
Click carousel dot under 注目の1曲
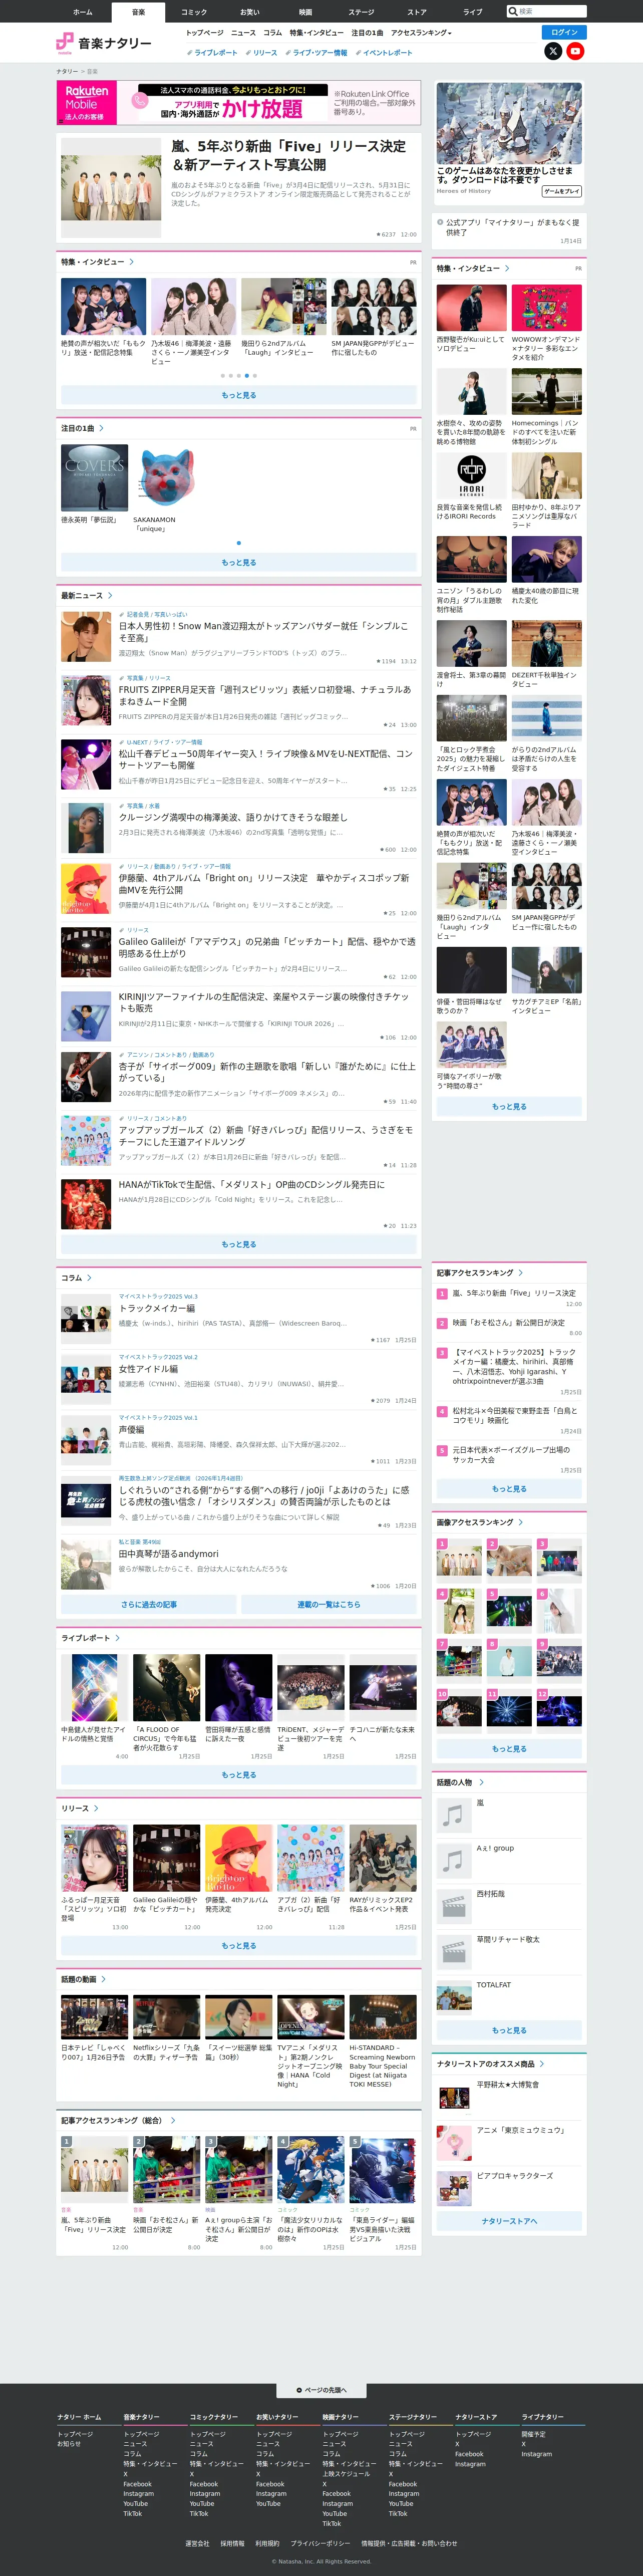[x=239, y=543]
